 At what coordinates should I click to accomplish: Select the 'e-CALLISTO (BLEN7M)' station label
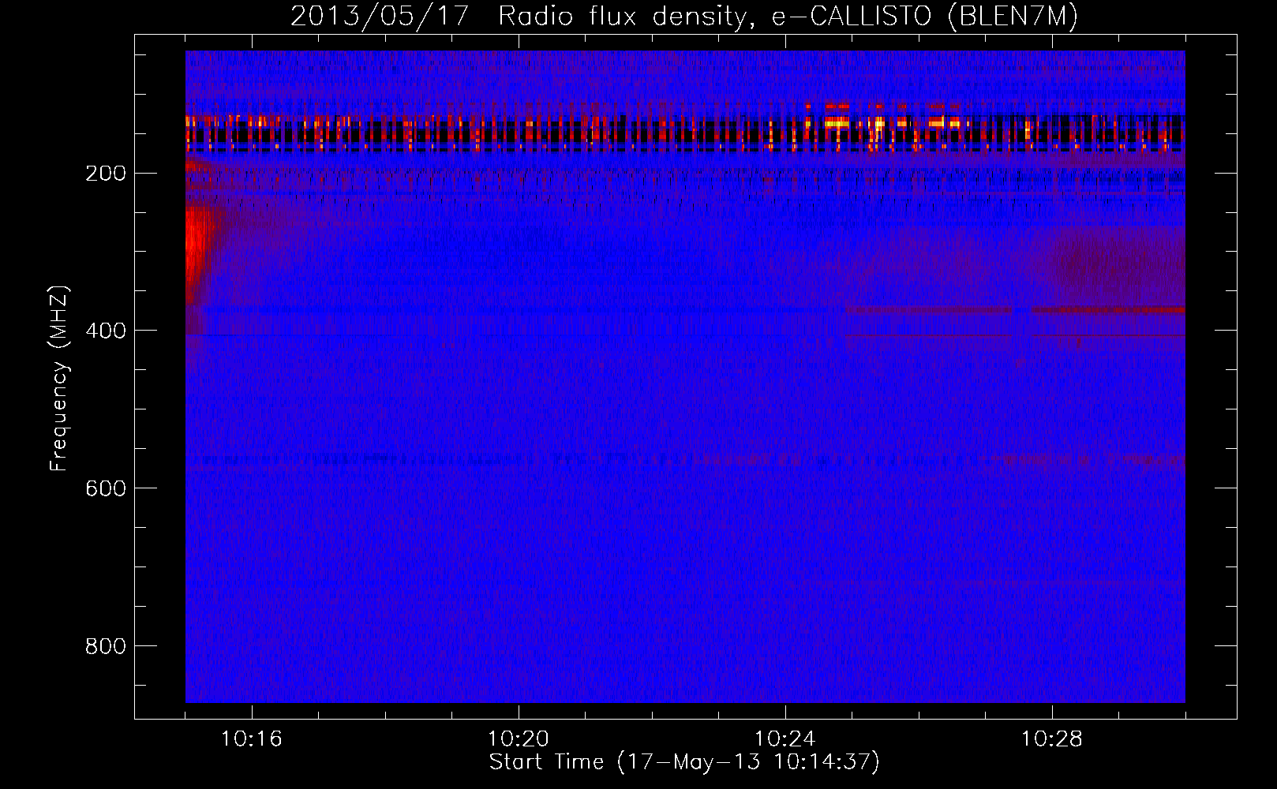coord(924,17)
